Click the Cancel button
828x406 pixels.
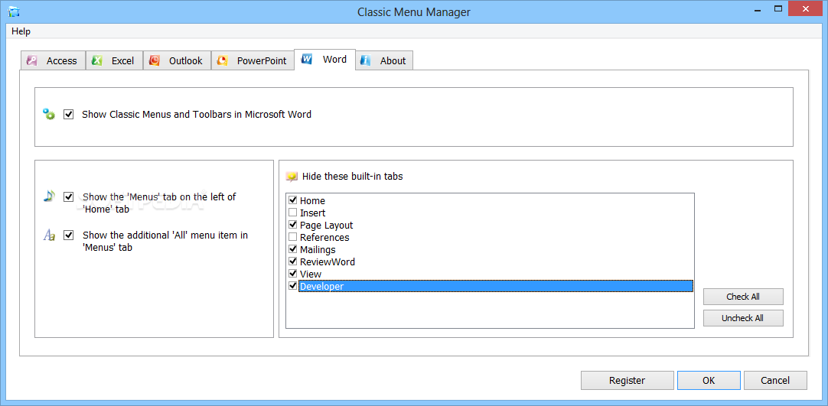(775, 380)
